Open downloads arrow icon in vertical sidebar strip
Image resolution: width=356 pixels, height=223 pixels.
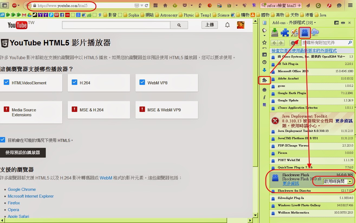tap(264, 70)
